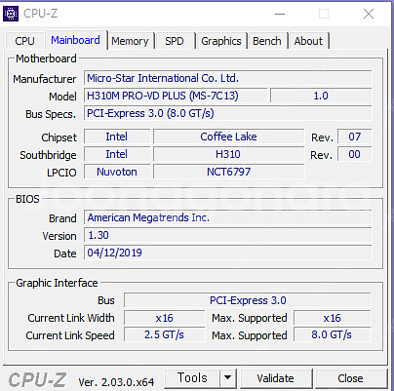
Task: Select BIOS brand American Megatrends Inc.
Action: [227, 217]
